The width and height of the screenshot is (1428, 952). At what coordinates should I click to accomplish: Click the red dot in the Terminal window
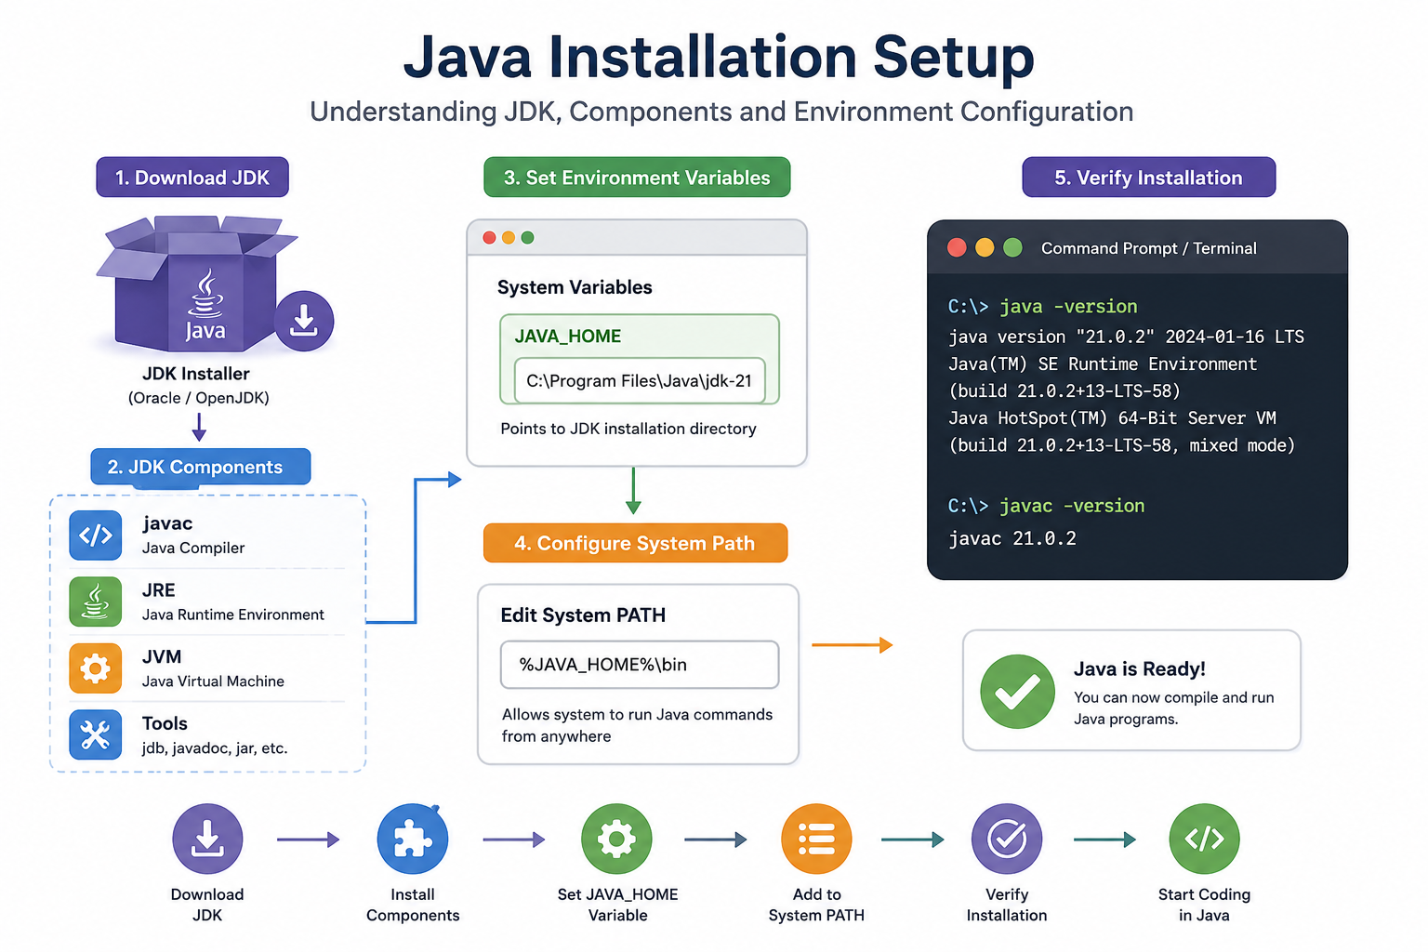[957, 247]
